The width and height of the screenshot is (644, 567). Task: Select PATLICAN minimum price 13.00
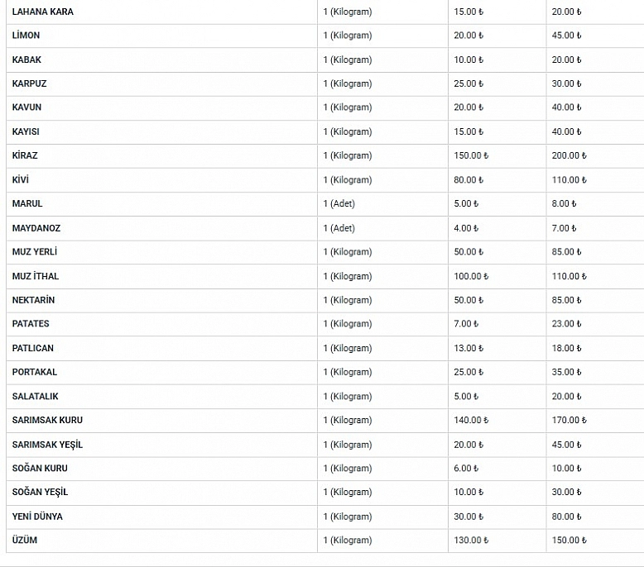469,348
